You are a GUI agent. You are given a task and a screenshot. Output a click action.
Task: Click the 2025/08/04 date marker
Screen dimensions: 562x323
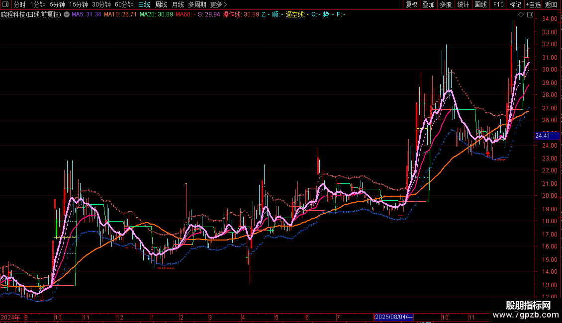tap(393, 317)
